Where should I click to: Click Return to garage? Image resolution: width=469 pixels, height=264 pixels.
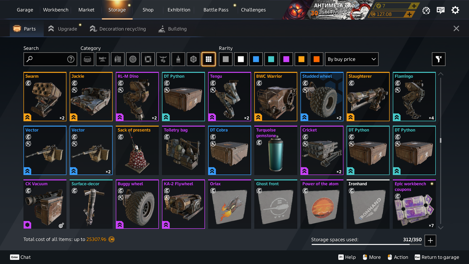[437, 257]
